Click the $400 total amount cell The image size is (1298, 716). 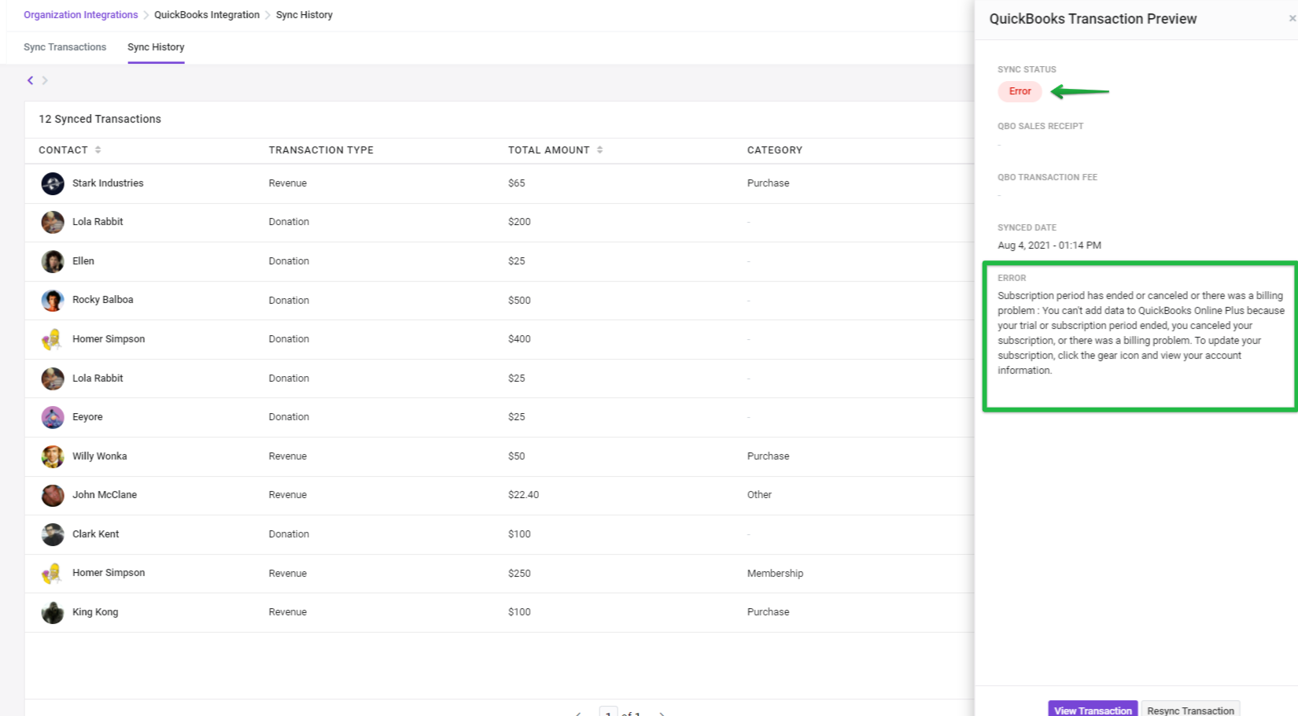click(519, 339)
